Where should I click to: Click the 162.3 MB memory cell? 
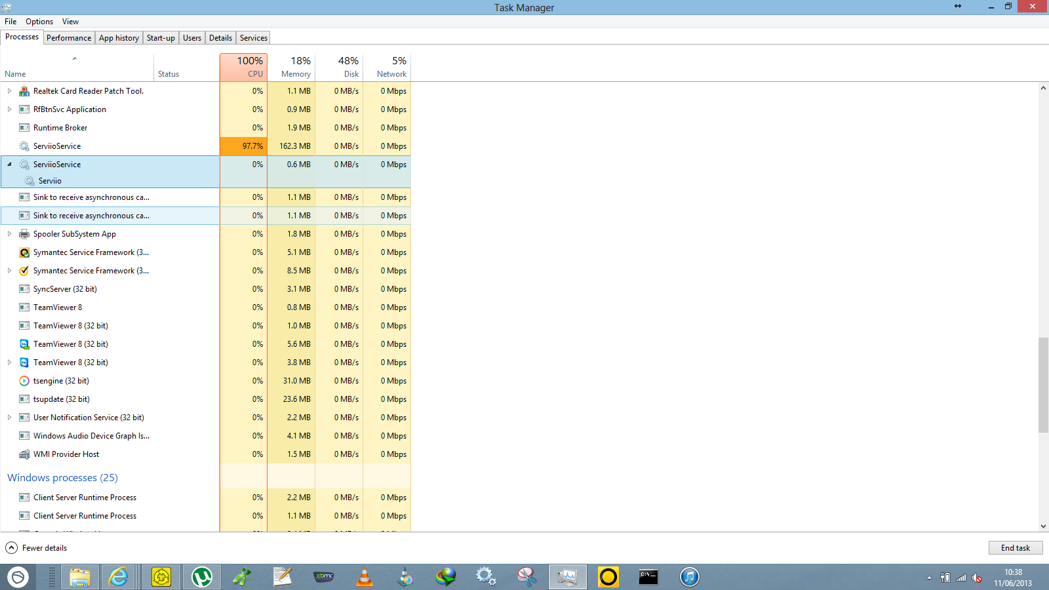291,146
